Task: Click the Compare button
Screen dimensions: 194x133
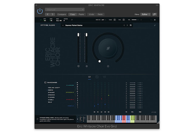Action: (62, 14)
